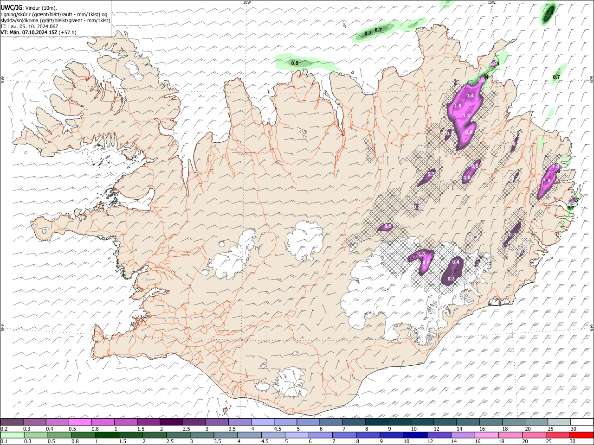Click the bright red lower swatch labeled 30

[x=581, y=435]
